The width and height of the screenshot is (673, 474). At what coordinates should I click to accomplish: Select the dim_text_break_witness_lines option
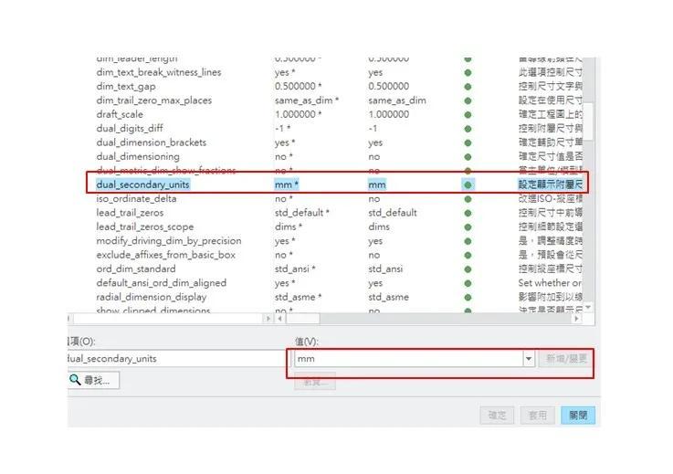pyautogui.click(x=158, y=72)
